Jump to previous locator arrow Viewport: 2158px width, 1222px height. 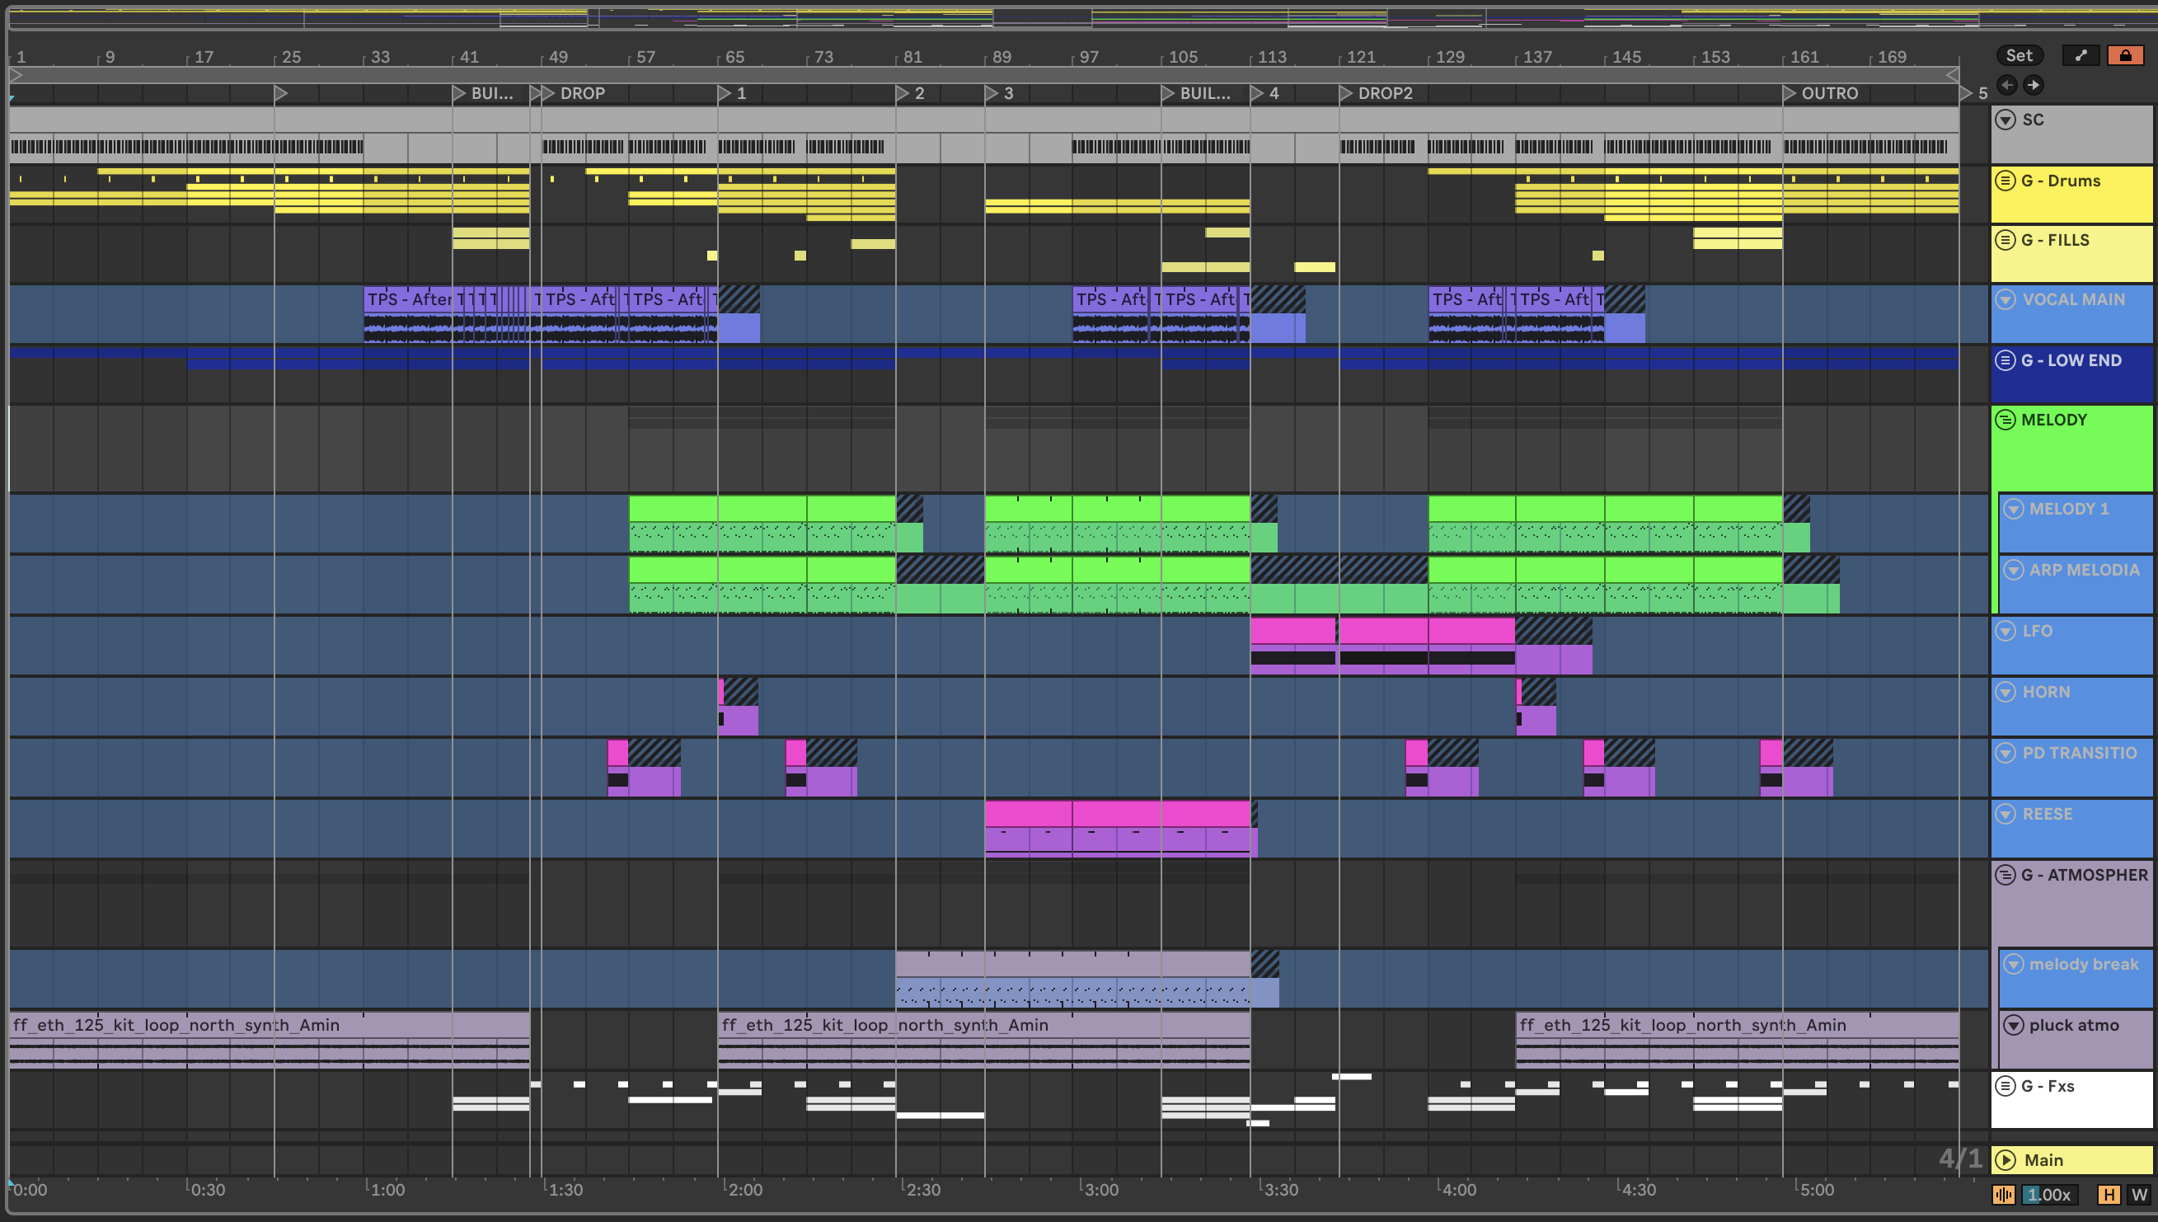click(x=2007, y=85)
